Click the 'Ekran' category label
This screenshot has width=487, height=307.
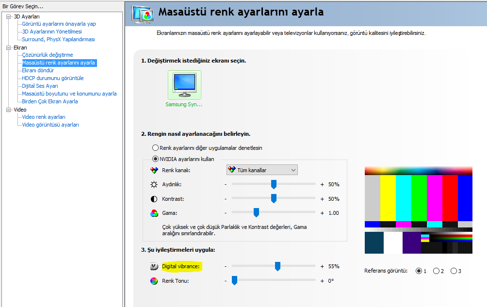coord(20,48)
